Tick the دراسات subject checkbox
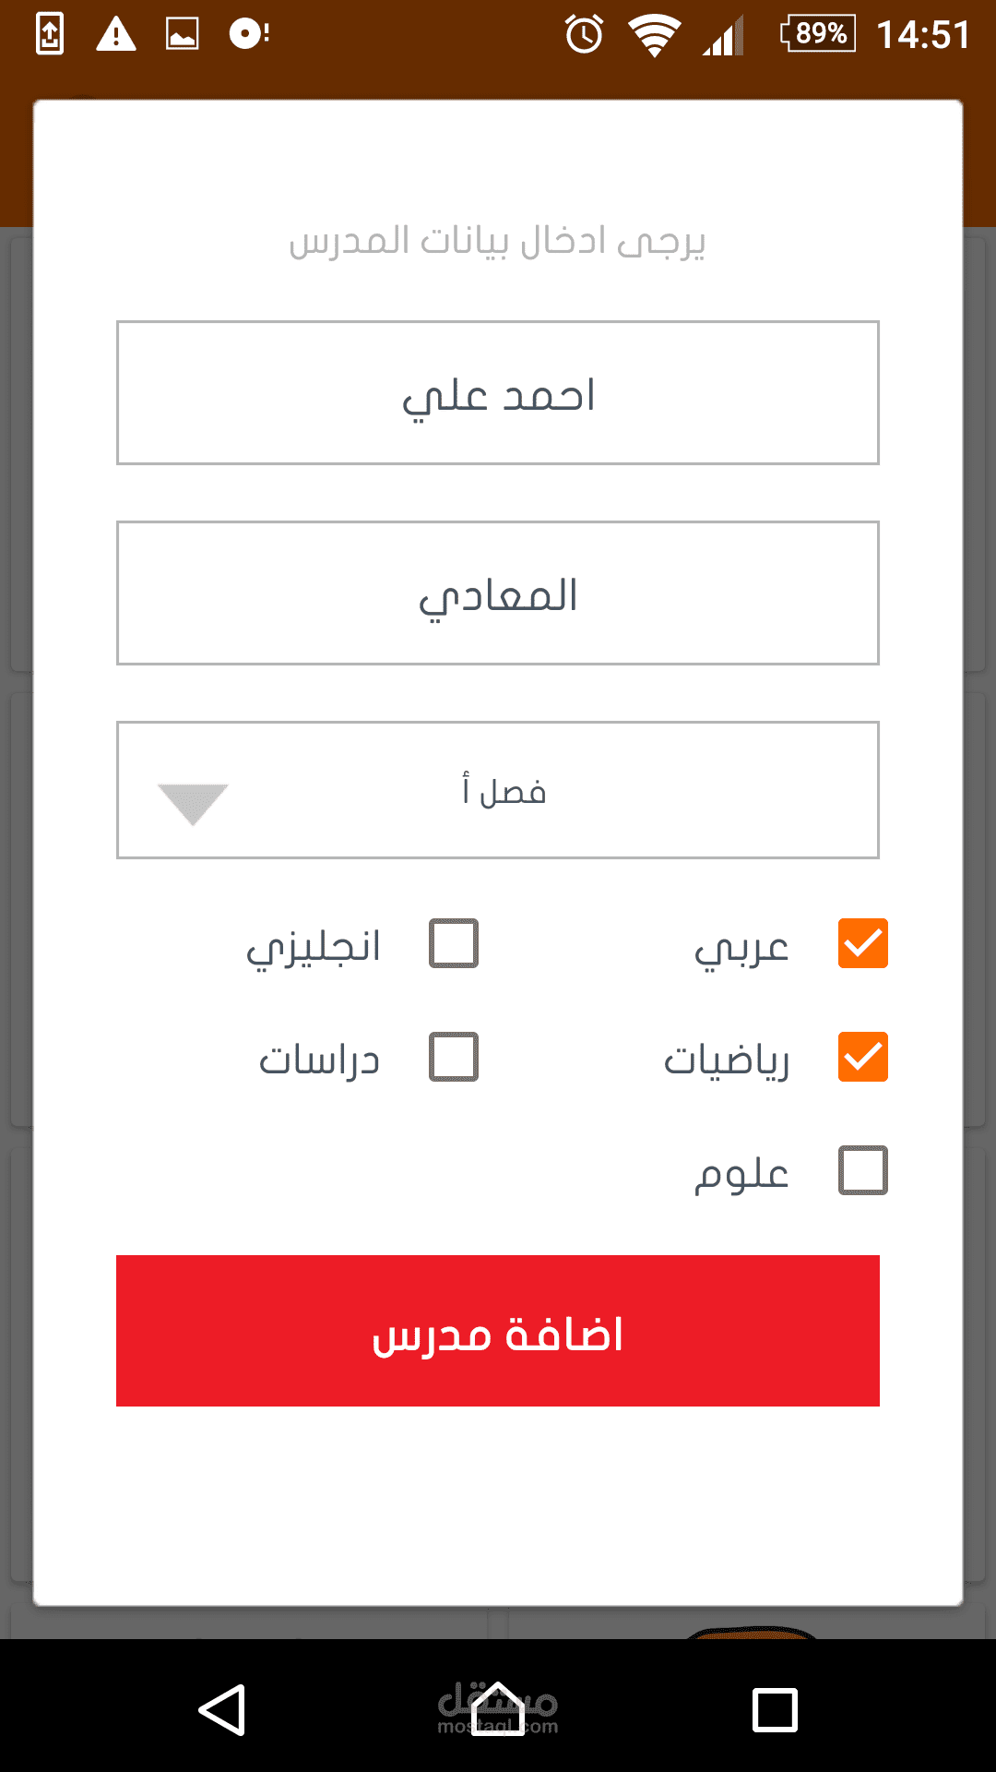996x1772 pixels. (x=454, y=1057)
